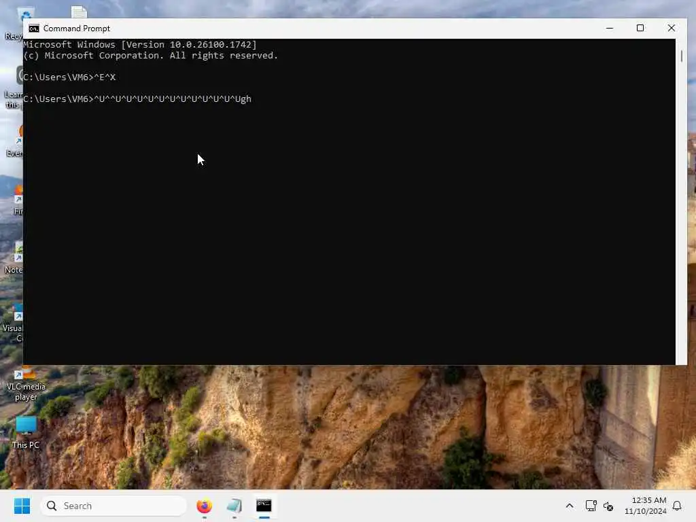Select the Firefox desktop shortcut
The width and height of the screenshot is (696, 522).
pos(18,200)
